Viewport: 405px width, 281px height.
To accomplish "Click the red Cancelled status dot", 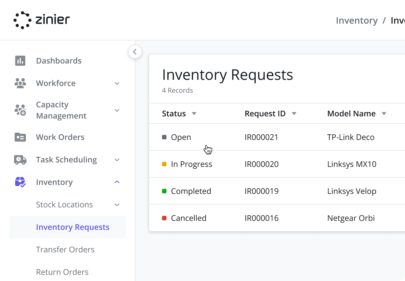I will click(x=164, y=218).
